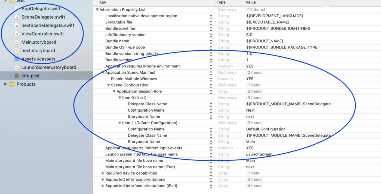This screenshot has width=381, height=194.
Task: Click the $(PRODUCT_NAME) value
Action: coord(265,41)
